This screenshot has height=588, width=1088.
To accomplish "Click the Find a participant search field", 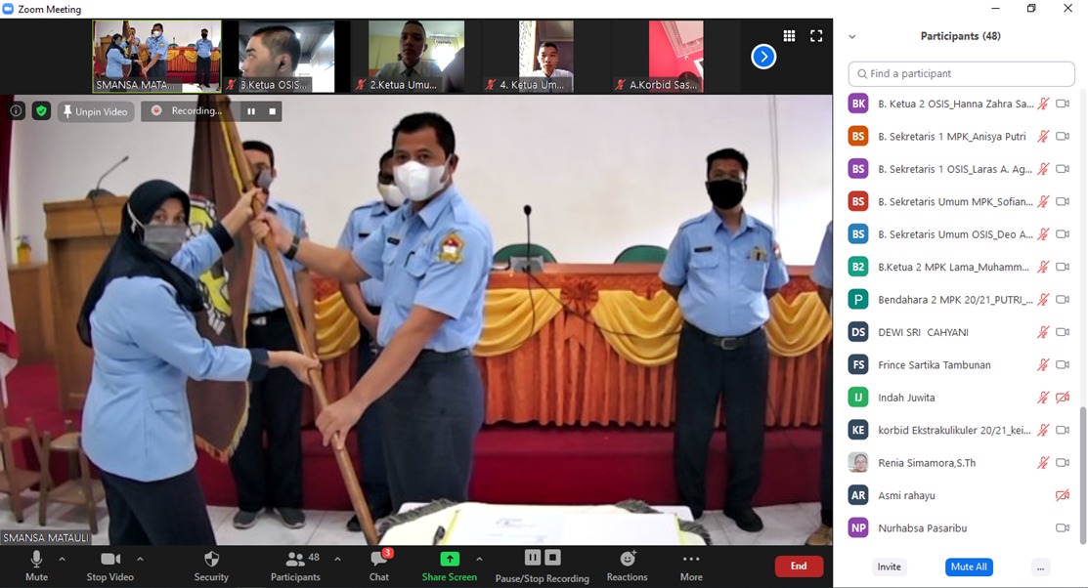I will [962, 73].
